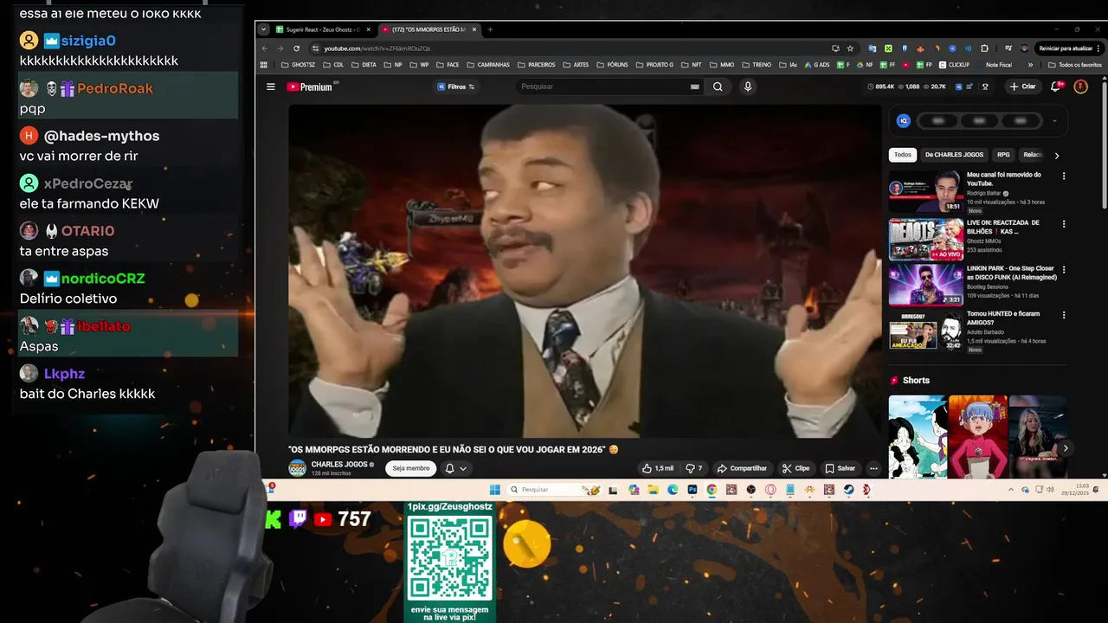Open Todos os favoritos folder

[x=1074, y=65]
